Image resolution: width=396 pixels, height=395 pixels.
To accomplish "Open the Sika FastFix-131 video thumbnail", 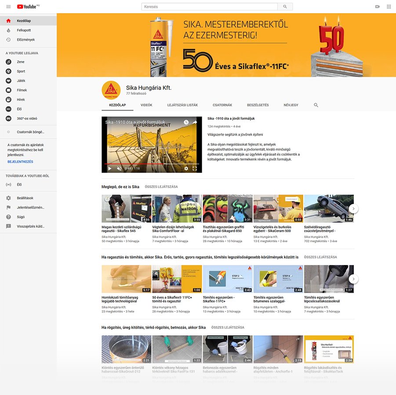I will (x=177, y=349).
